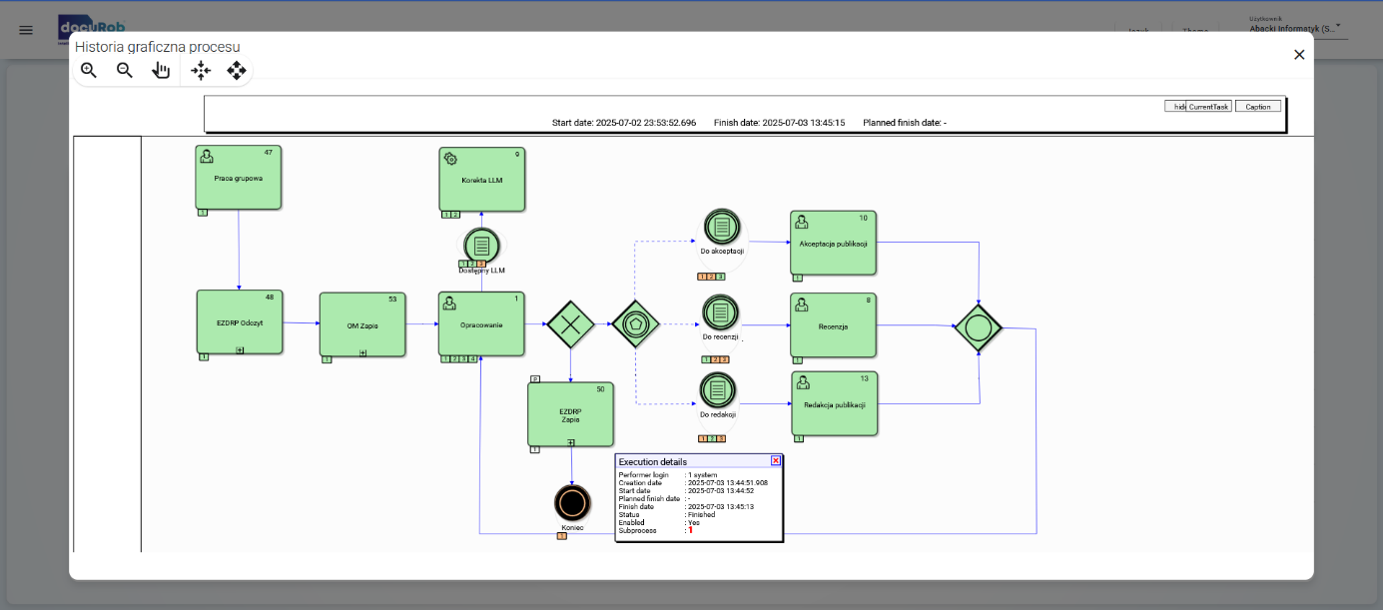
Task: Toggle the Caption button
Action: coord(1257,107)
